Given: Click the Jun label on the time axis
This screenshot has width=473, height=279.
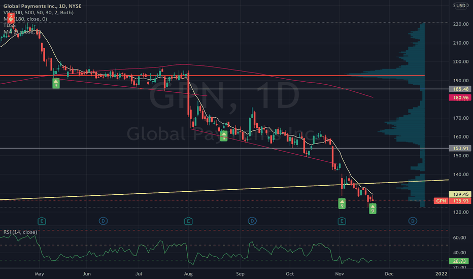Looking at the screenshot, I should (87, 274).
